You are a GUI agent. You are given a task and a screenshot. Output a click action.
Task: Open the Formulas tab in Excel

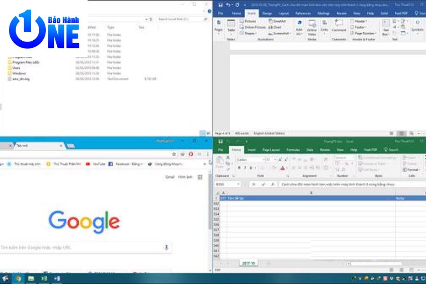293,150
